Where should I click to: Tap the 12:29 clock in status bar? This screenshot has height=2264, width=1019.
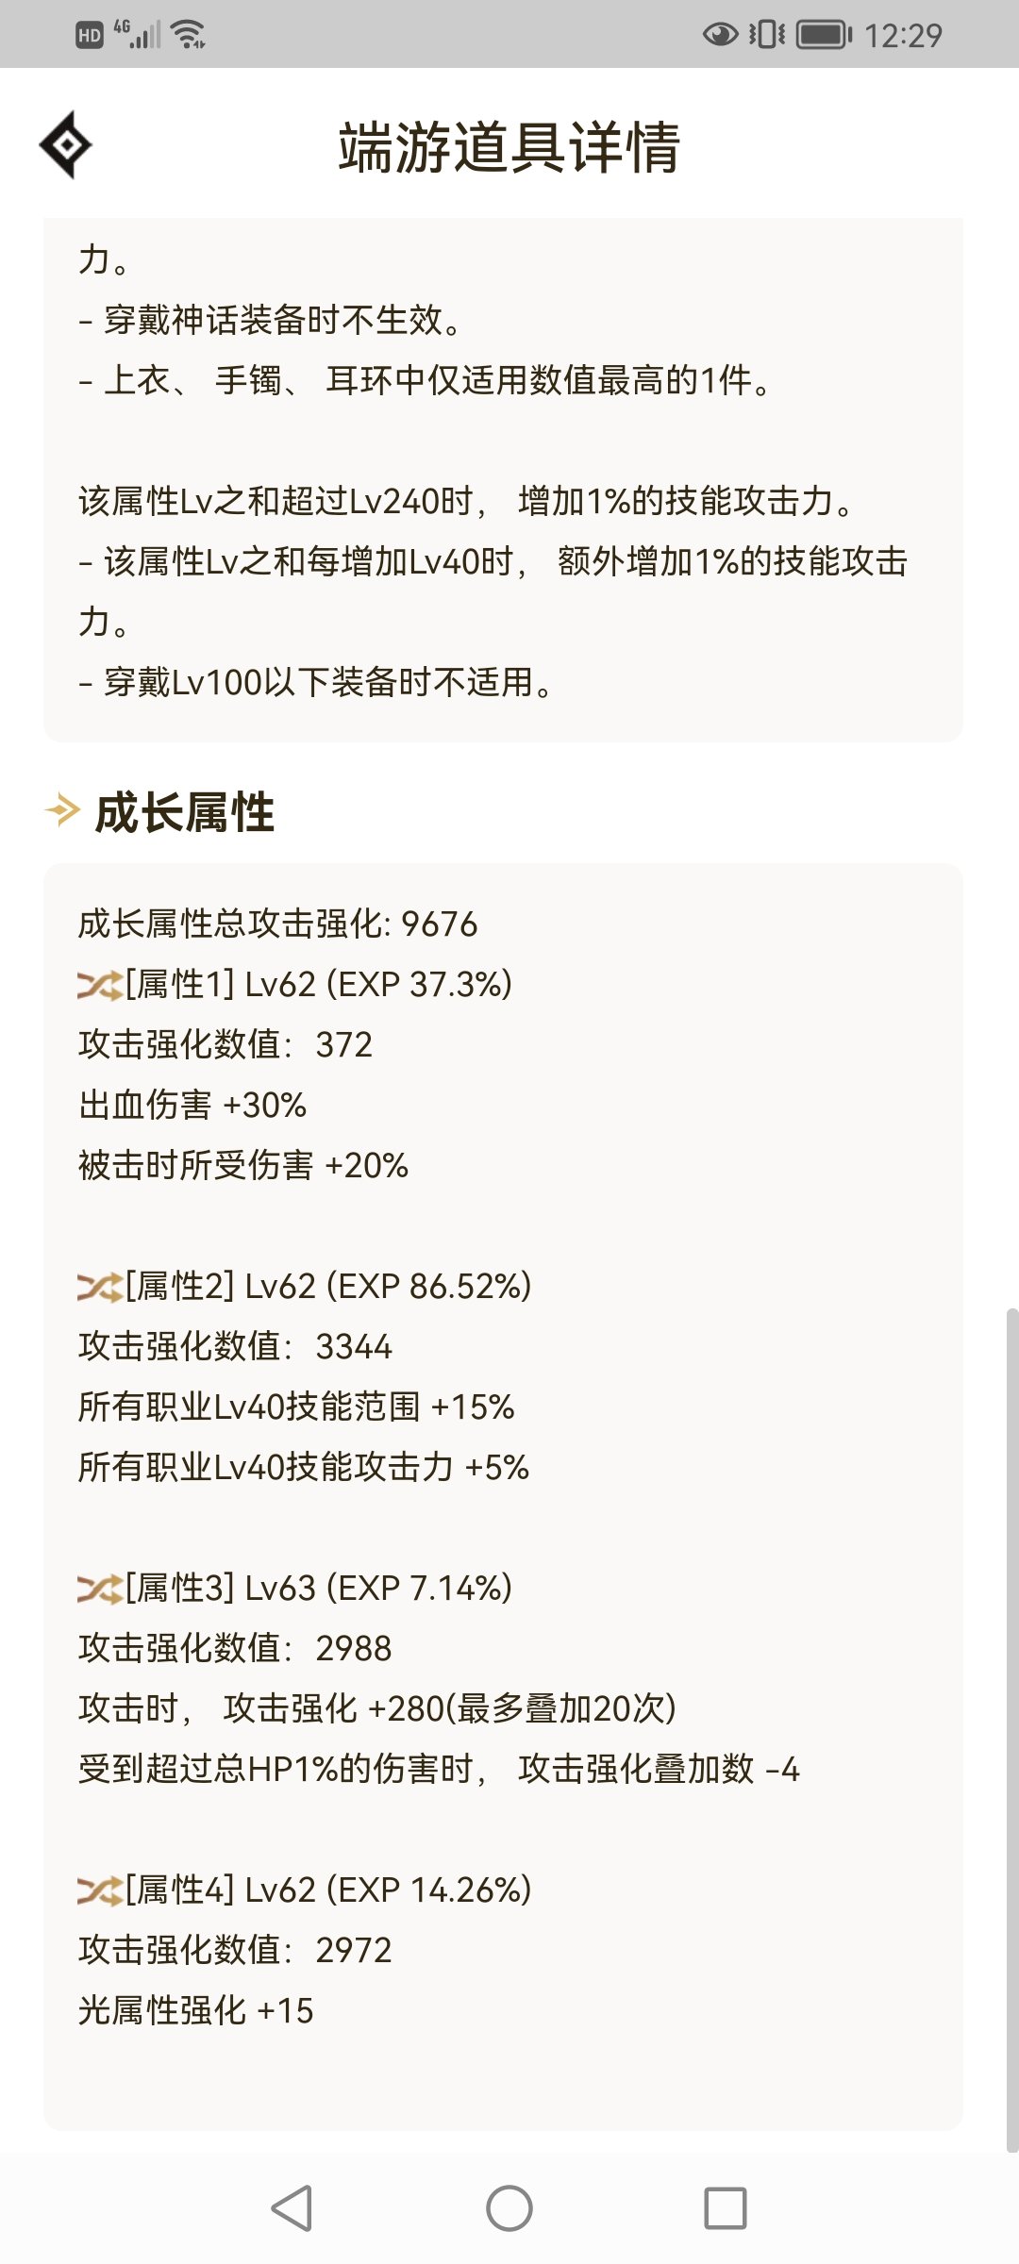pos(903,36)
